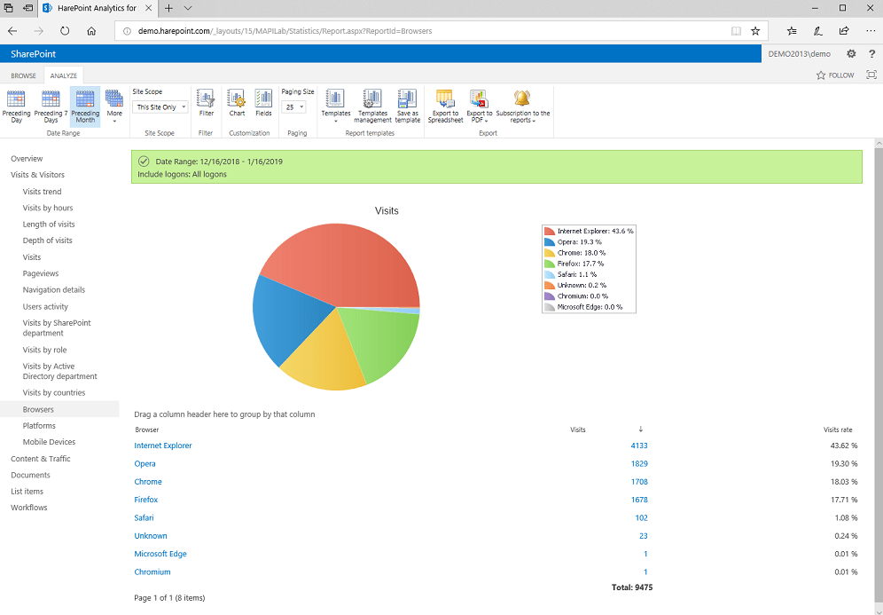Image resolution: width=883 pixels, height=615 pixels.
Task: Click the Firefox legend color swatch
Action: (550, 264)
